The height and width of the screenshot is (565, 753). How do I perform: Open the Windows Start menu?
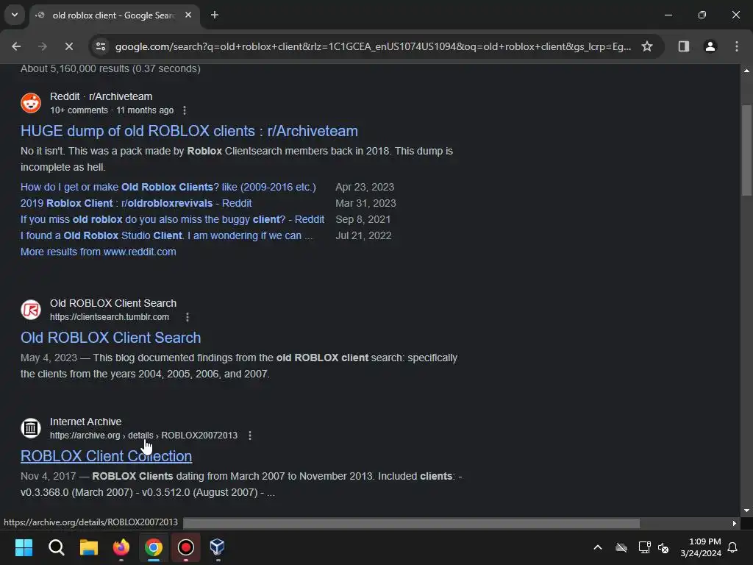tap(24, 547)
